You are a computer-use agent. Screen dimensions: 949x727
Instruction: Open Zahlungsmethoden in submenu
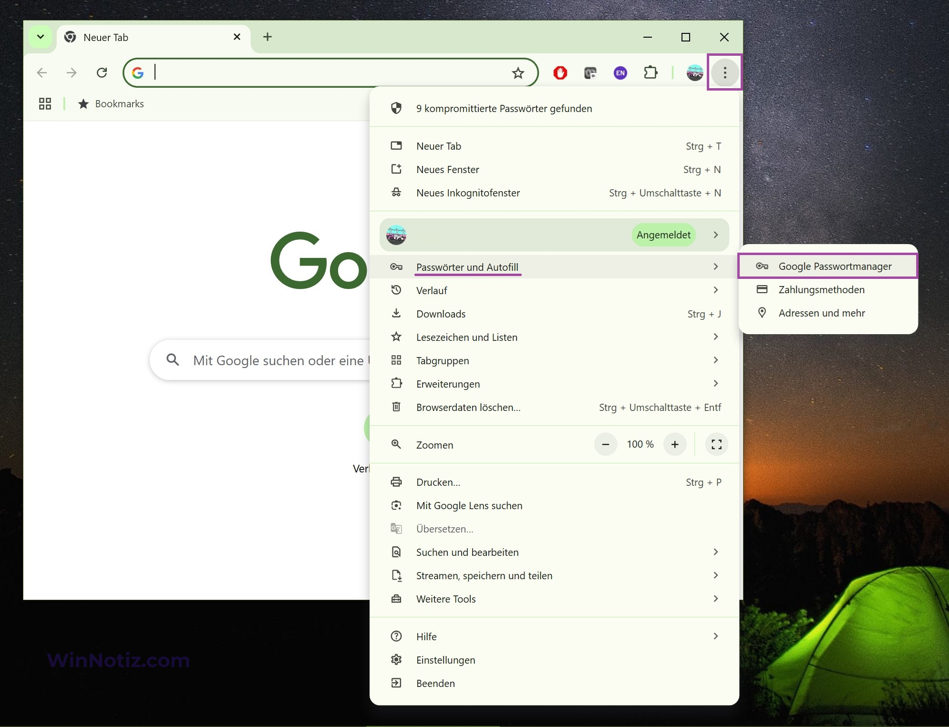(828, 289)
